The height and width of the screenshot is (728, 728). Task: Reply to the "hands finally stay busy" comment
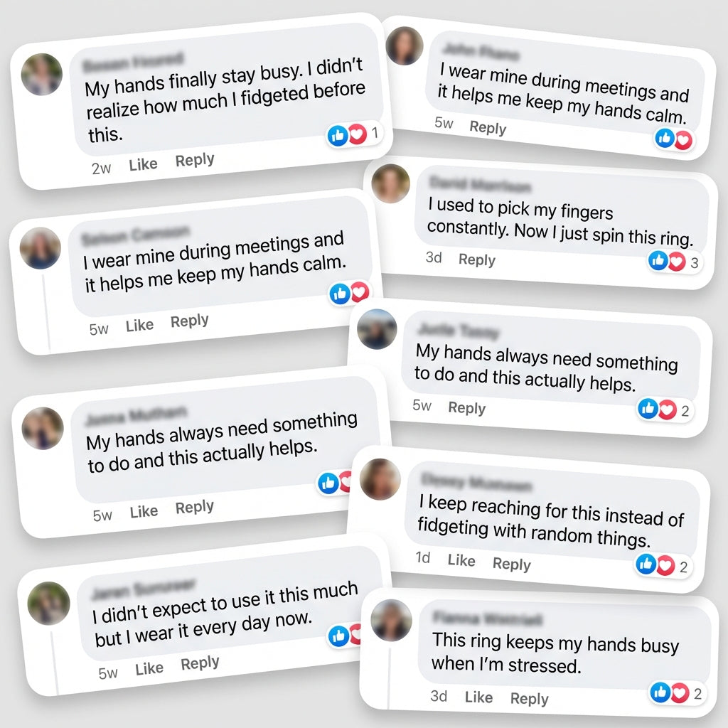(x=195, y=161)
